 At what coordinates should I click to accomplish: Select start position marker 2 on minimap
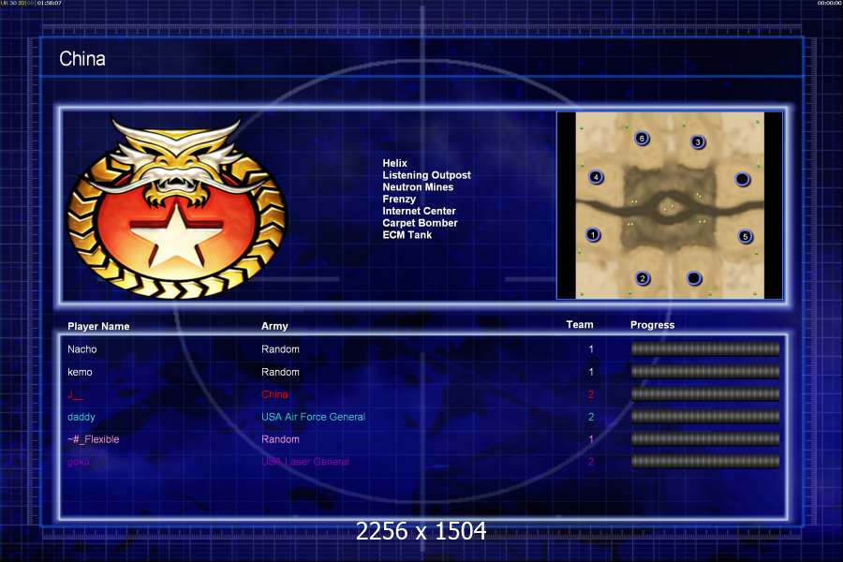pyautogui.click(x=643, y=278)
